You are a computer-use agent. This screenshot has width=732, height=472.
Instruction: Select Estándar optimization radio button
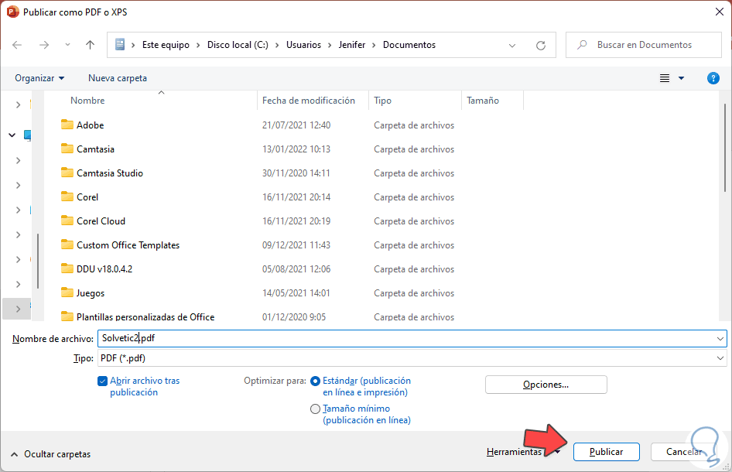[315, 381]
